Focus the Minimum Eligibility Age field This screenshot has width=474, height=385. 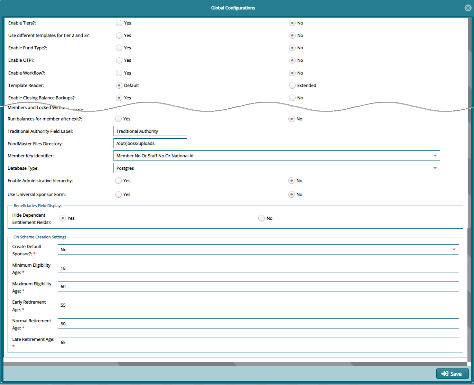(258, 268)
